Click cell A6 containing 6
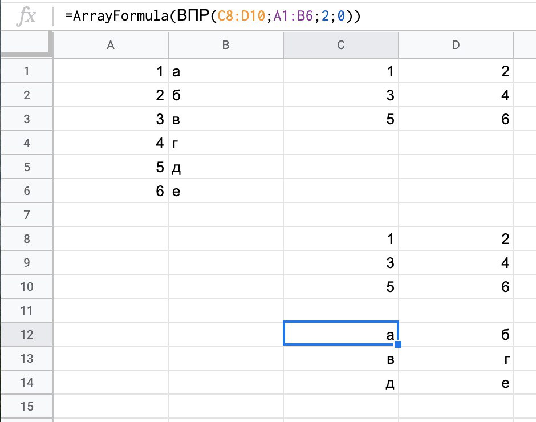Image resolution: width=536 pixels, height=422 pixels. (111, 190)
